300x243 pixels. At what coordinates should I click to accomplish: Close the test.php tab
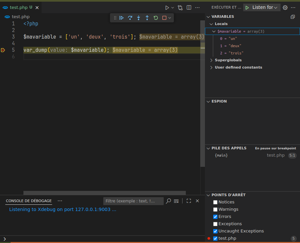(37, 8)
